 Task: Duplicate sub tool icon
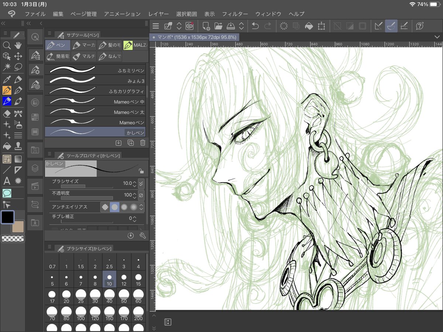(131, 143)
